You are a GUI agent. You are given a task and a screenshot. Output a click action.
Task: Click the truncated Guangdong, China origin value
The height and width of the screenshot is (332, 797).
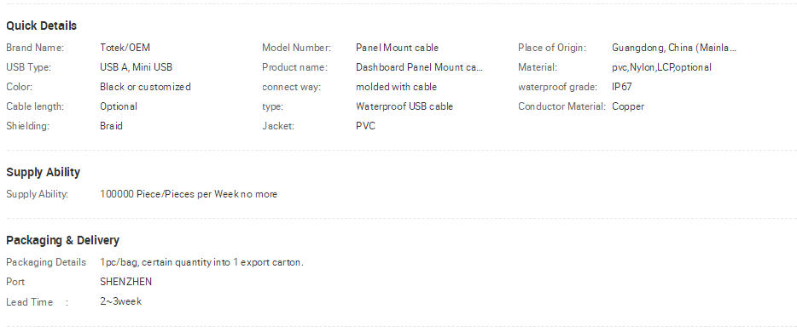(674, 48)
